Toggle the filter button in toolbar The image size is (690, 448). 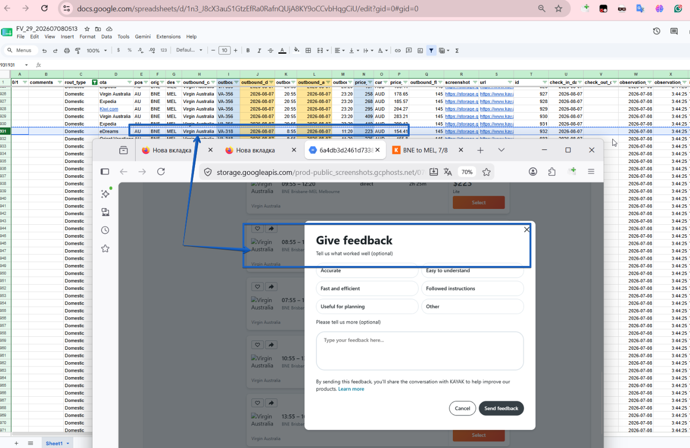pyautogui.click(x=431, y=50)
